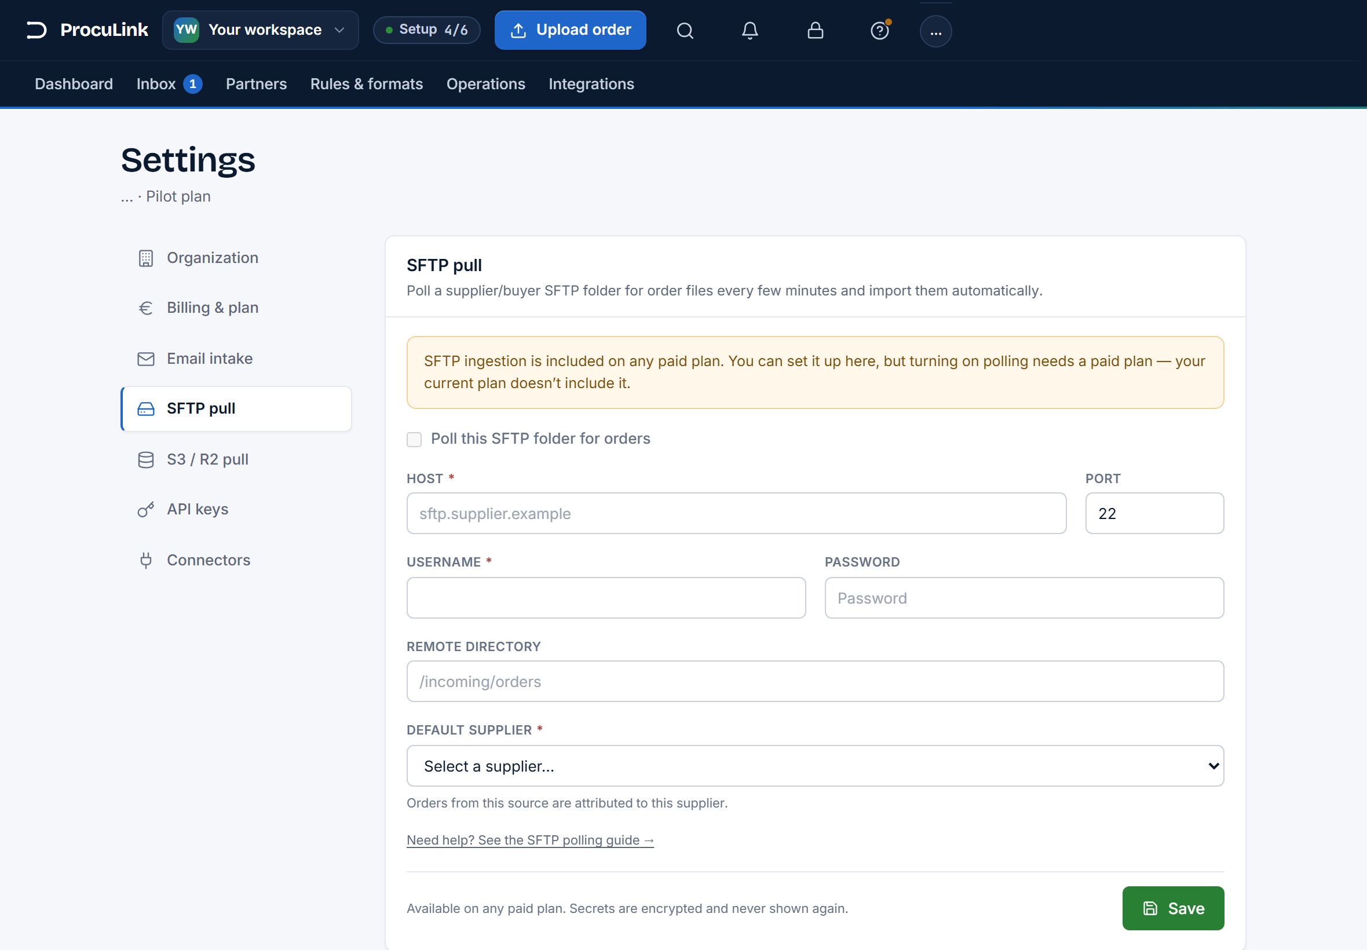Click the SFTP ingestion paid plan notice
This screenshot has height=950, width=1367.
click(816, 372)
